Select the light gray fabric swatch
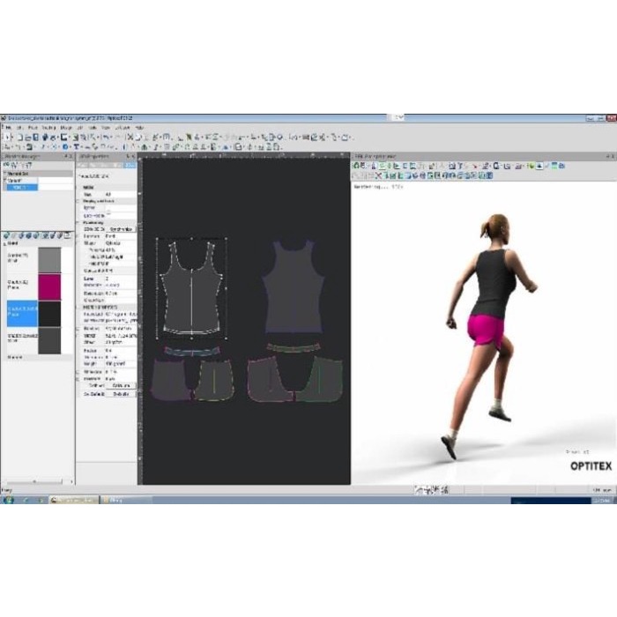 (49, 260)
